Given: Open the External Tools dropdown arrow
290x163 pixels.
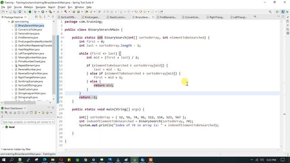Looking at the screenshot, I should click(54, 12).
